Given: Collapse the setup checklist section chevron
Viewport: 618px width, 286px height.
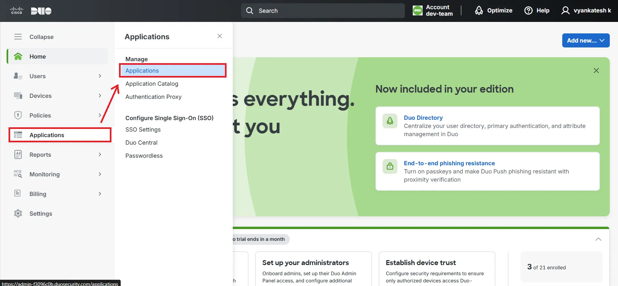Looking at the screenshot, I should pyautogui.click(x=598, y=239).
